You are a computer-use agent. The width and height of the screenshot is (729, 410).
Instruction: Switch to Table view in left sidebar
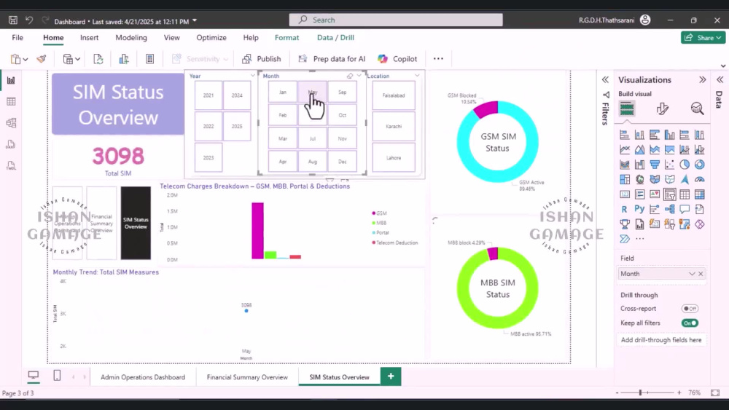click(x=11, y=102)
